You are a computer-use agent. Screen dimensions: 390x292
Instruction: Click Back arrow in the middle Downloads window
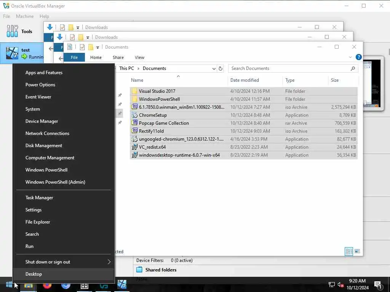pyautogui.click(x=61, y=58)
